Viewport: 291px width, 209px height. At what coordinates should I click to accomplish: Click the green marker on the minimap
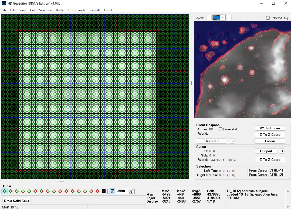pyautogui.click(x=224, y=61)
